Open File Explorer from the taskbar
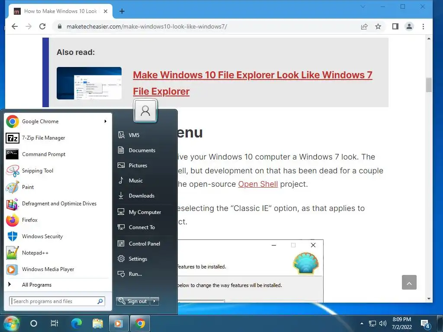 (98, 323)
